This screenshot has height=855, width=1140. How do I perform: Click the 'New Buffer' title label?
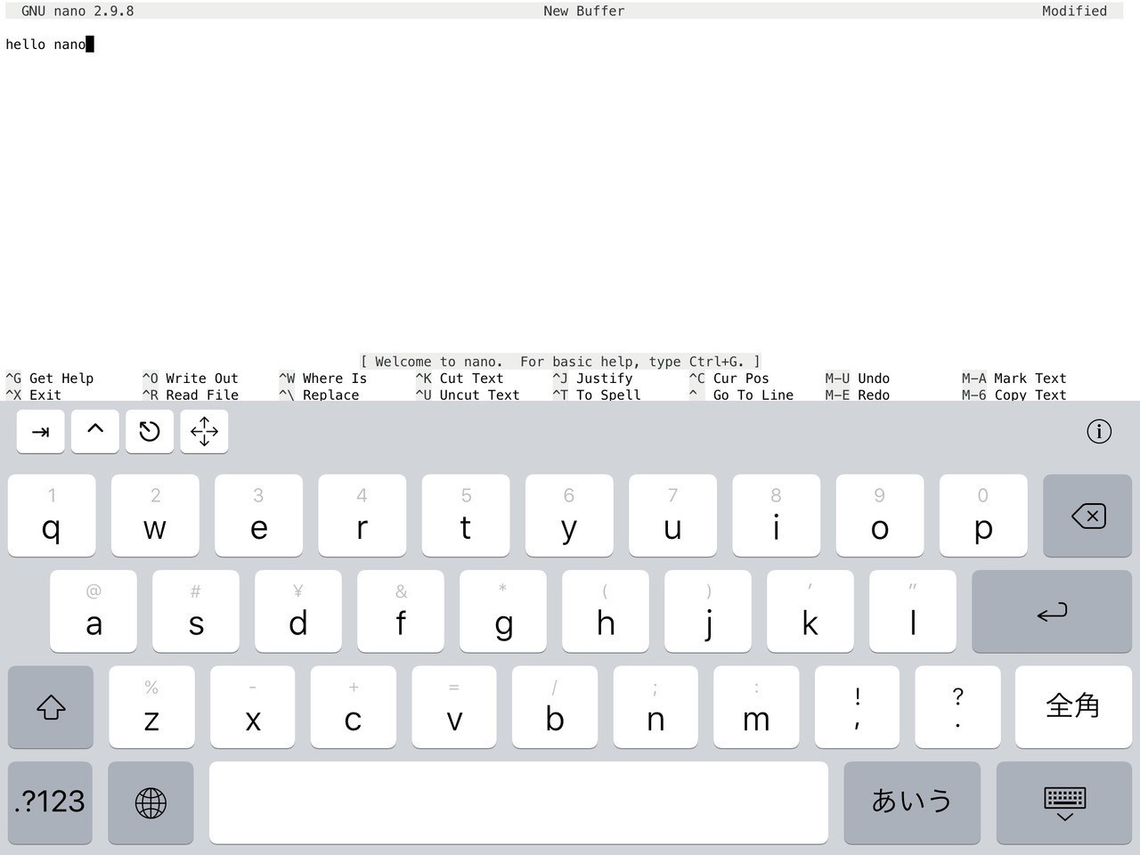coord(584,11)
